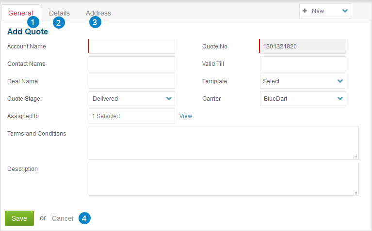Click the Description text area
The image size is (372, 231).
click(x=224, y=179)
